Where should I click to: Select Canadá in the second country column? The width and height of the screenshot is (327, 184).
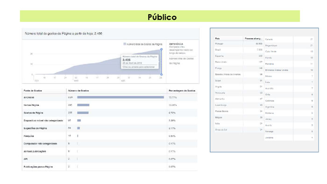[x=269, y=39]
